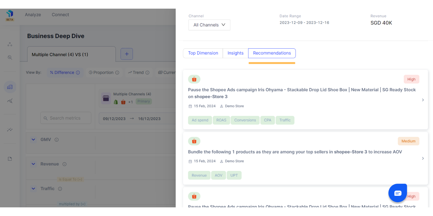Expand first Pause campaign card via chevron
This screenshot has height=216, width=433.
click(423, 100)
